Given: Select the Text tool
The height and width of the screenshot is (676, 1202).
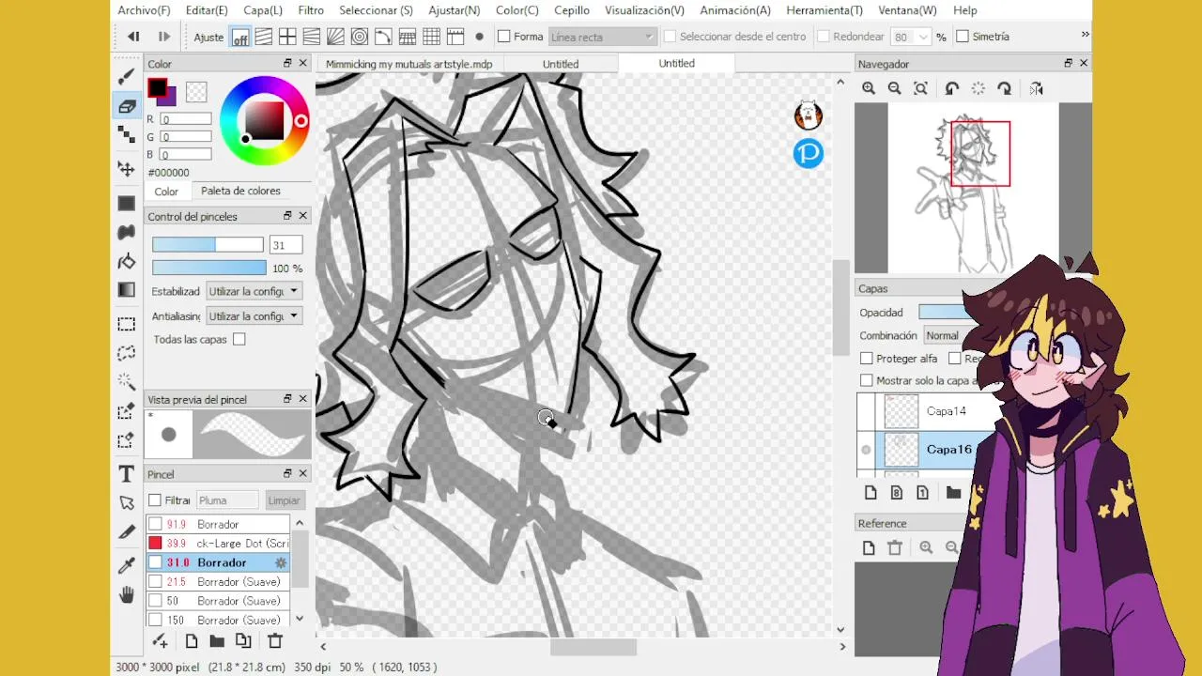Looking at the screenshot, I should tap(126, 474).
